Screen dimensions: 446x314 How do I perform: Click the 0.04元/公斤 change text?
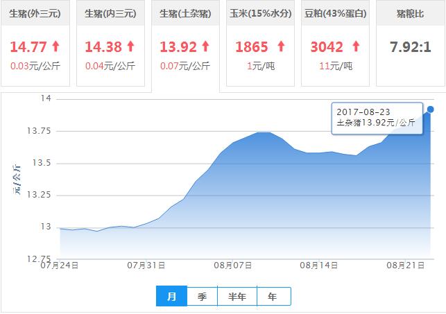pos(110,66)
